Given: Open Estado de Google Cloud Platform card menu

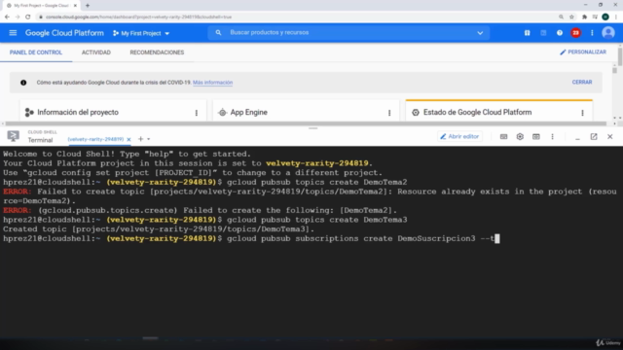Looking at the screenshot, I should [582, 113].
